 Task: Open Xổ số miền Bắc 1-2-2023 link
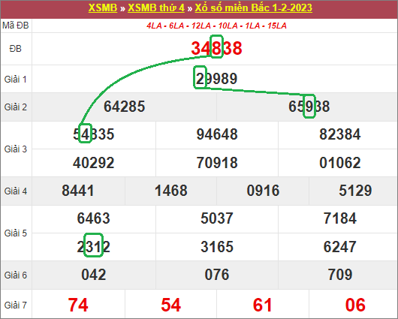point(253,8)
